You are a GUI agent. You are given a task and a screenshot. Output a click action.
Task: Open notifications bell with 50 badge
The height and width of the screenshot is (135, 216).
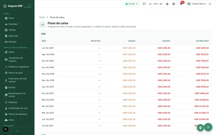pyautogui.click(x=181, y=4)
